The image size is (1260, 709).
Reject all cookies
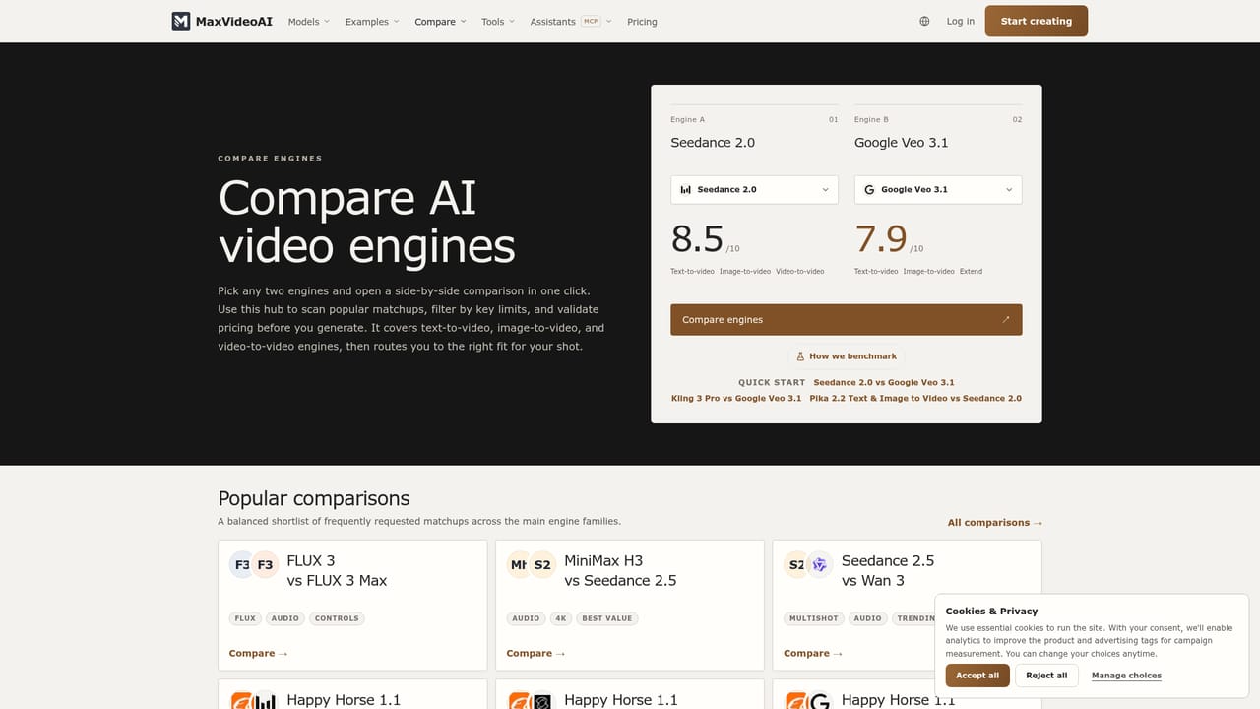1046,676
